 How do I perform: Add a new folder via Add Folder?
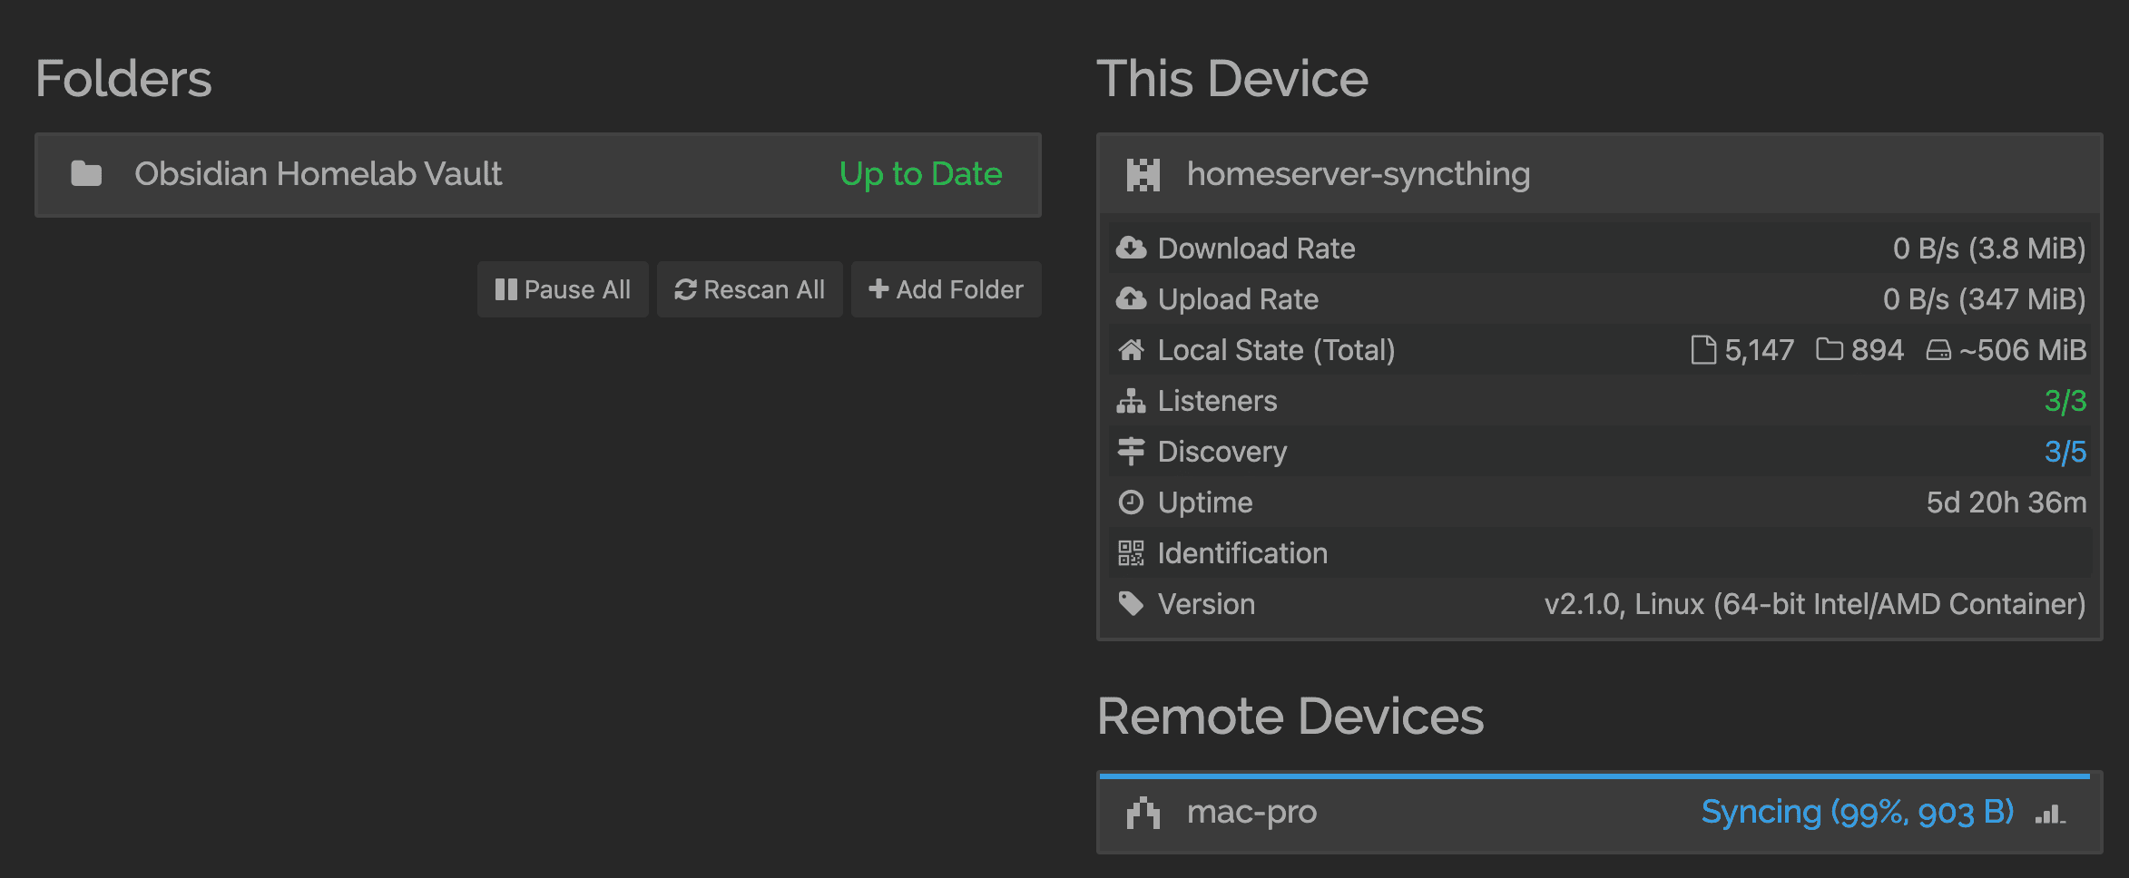coord(946,289)
